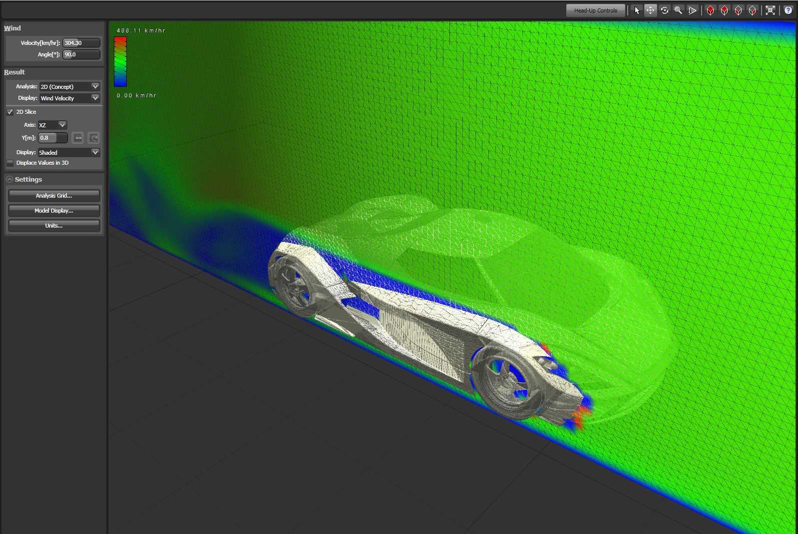Click the Wind section header
798x534 pixels.
click(12, 28)
